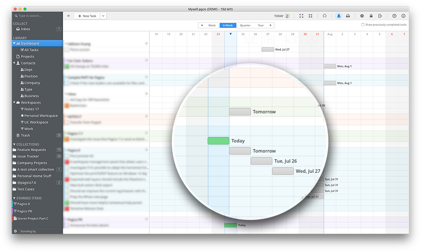Collapse the Collections section

pos(14,144)
